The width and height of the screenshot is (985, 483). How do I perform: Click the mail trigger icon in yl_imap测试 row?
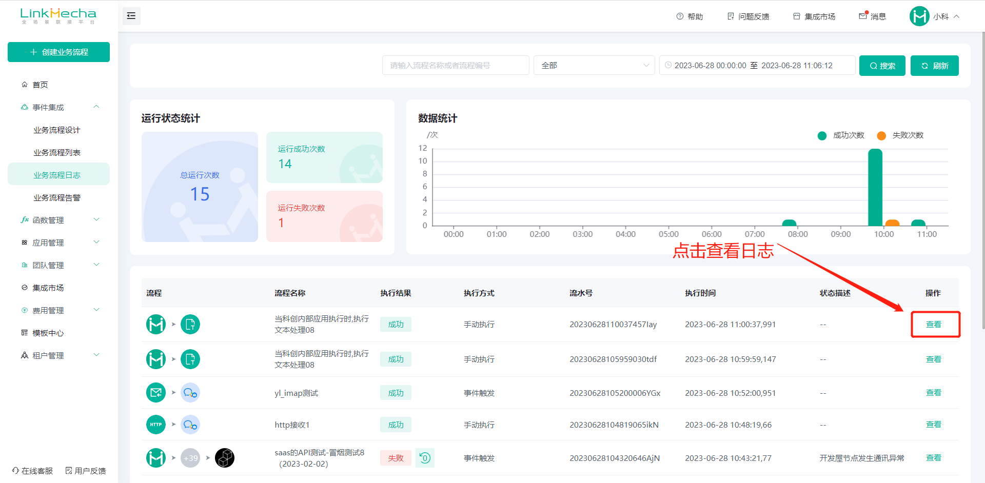(156, 393)
